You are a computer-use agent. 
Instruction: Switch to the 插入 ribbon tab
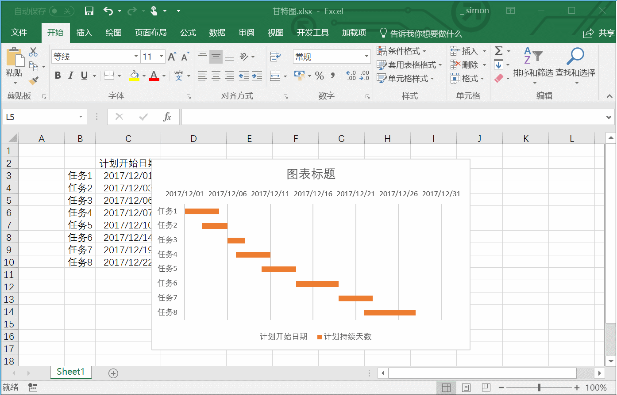84,32
